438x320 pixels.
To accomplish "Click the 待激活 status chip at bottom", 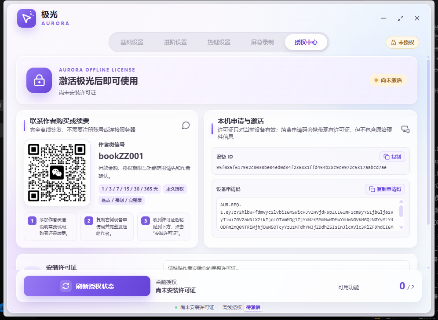I will pyautogui.click(x=253, y=307).
